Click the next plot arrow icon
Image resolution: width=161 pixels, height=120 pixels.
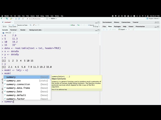(x=107, y=29)
